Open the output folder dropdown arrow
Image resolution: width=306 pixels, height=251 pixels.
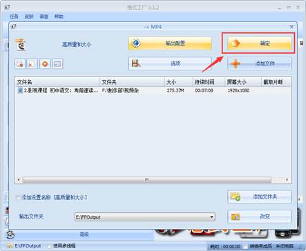tap(211, 217)
